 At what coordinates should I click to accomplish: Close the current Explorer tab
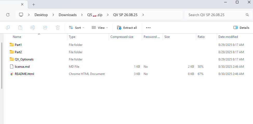point(22,4)
